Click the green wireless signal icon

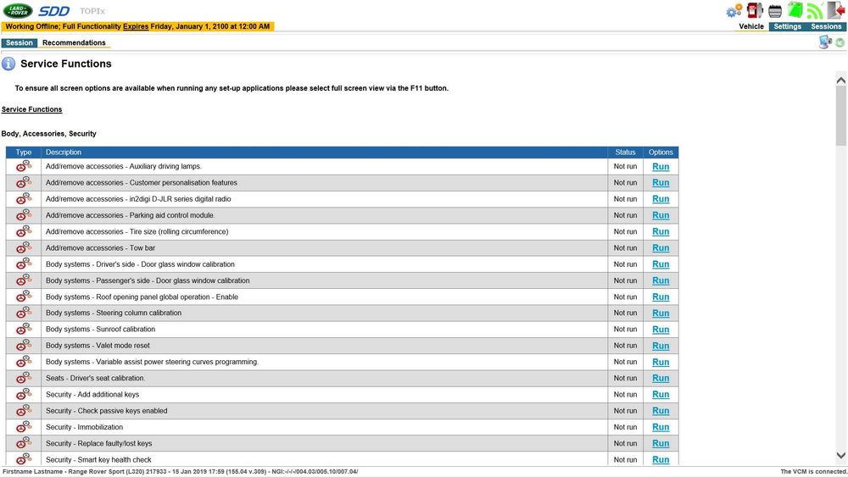815,11
